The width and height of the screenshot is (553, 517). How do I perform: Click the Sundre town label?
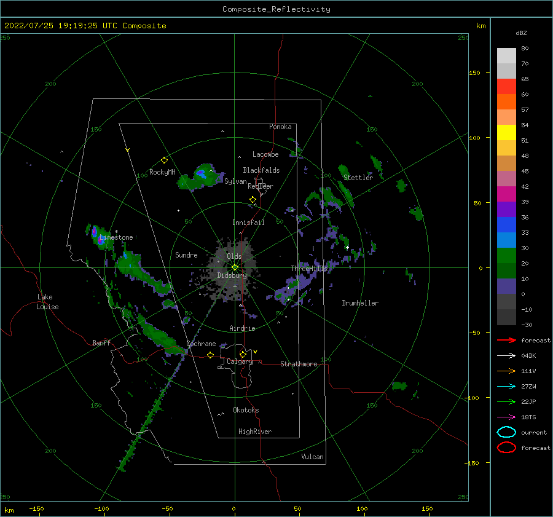[x=186, y=255]
